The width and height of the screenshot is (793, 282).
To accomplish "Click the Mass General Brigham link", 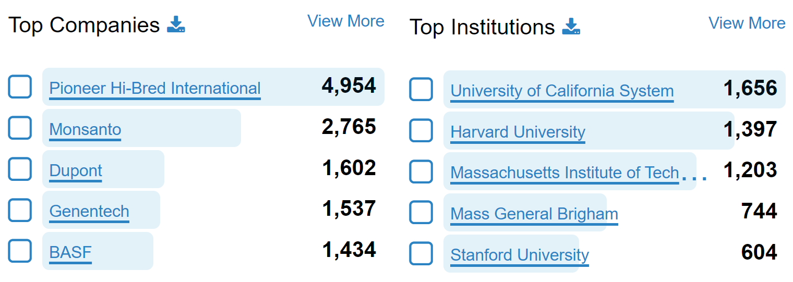I will tap(534, 214).
